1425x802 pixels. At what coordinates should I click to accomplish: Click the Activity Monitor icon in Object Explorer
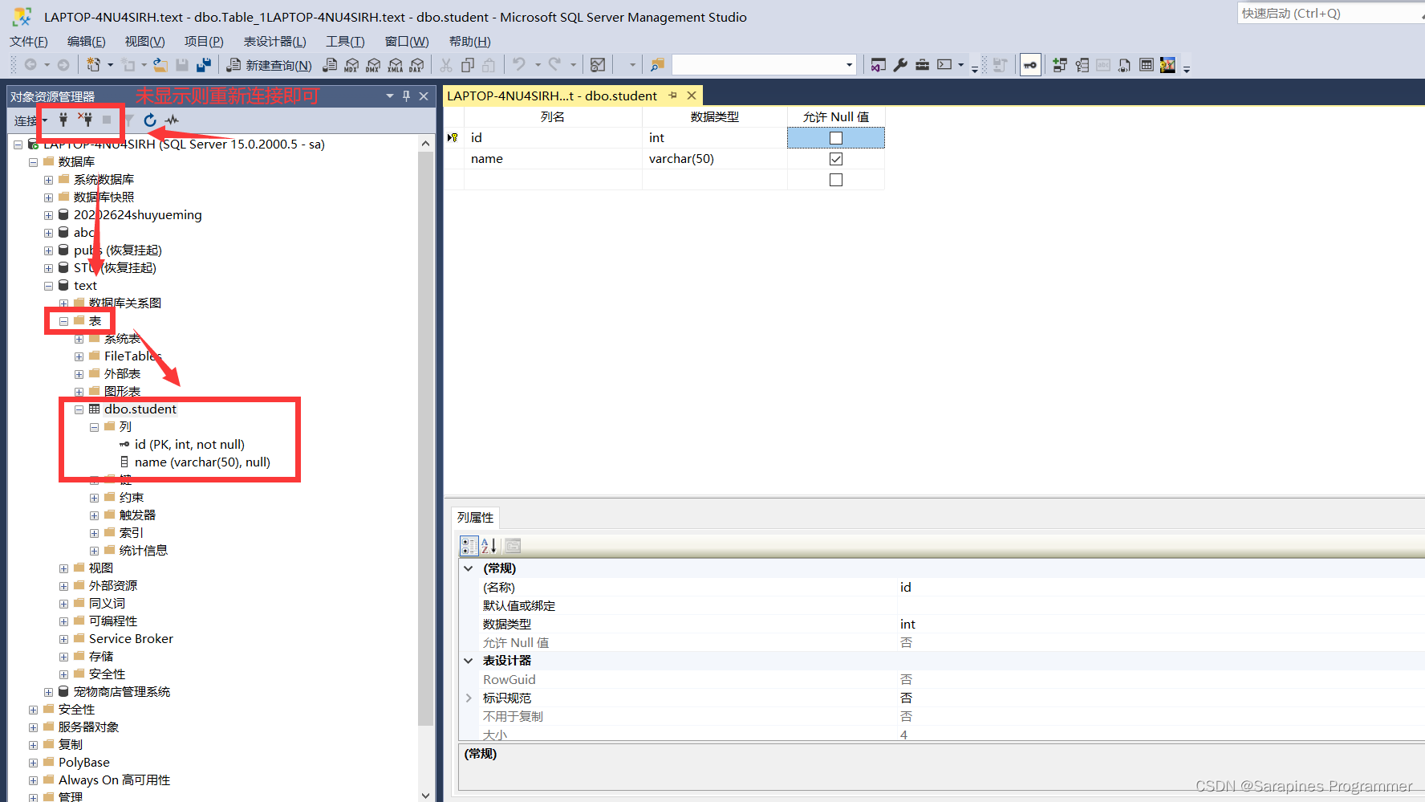click(172, 120)
